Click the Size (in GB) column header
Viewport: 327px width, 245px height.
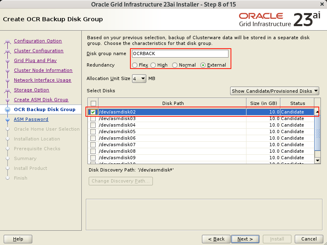[x=263, y=103]
